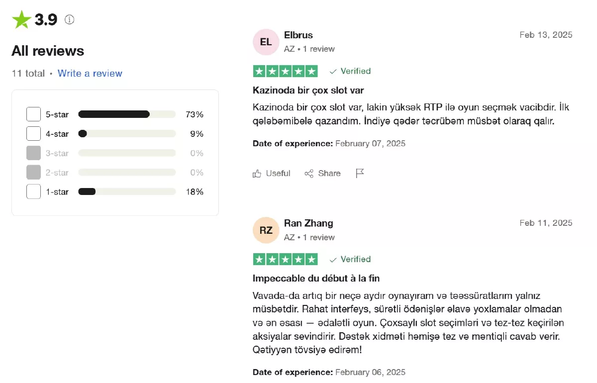
Task: Check the 4-star filter box
Action: [x=33, y=134]
